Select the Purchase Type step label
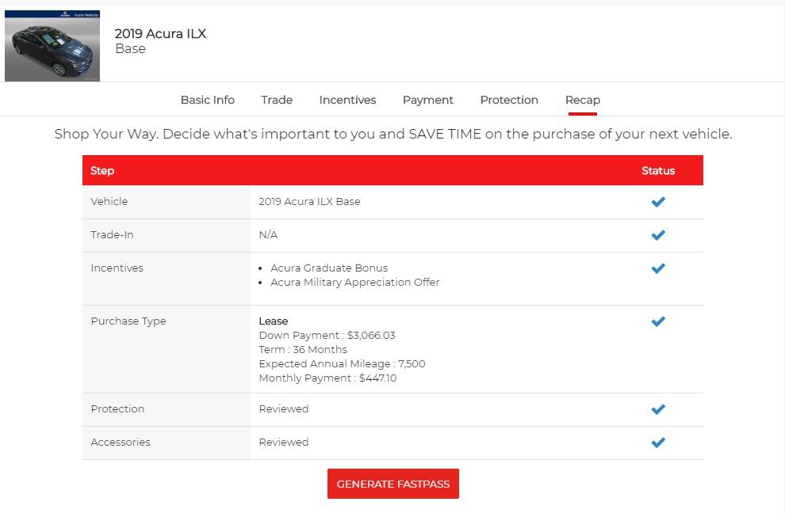This screenshot has height=513, width=785. [x=128, y=321]
